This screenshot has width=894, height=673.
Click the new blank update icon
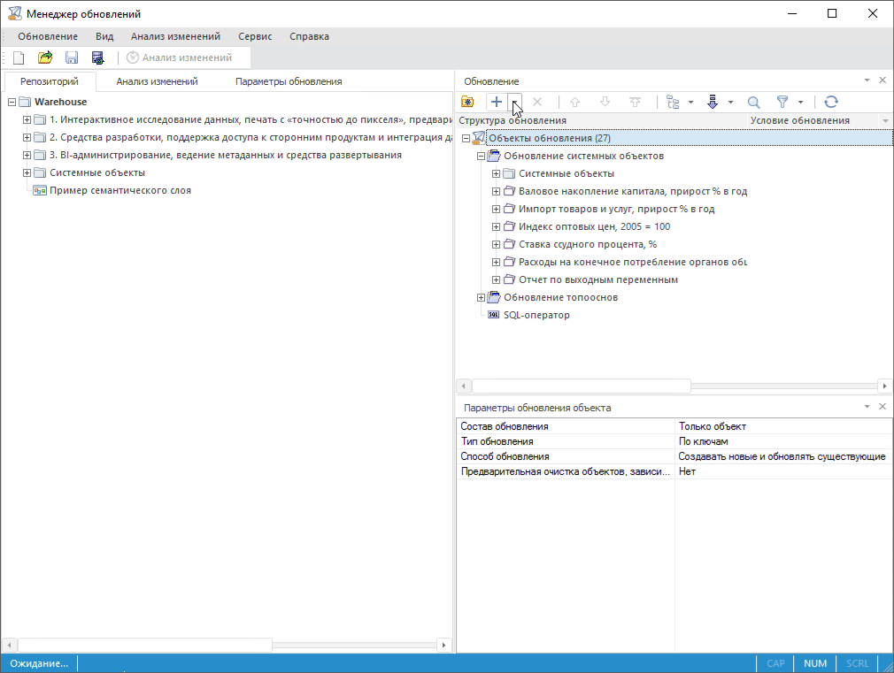(18, 57)
